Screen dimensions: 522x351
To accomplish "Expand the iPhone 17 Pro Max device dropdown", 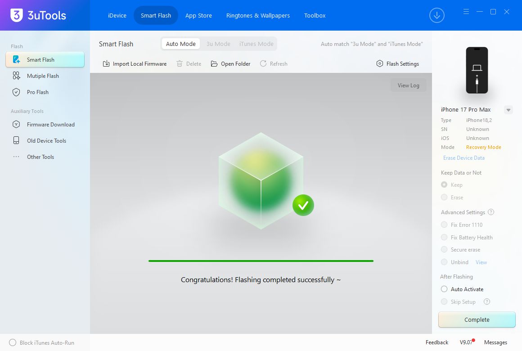I will click(508, 110).
